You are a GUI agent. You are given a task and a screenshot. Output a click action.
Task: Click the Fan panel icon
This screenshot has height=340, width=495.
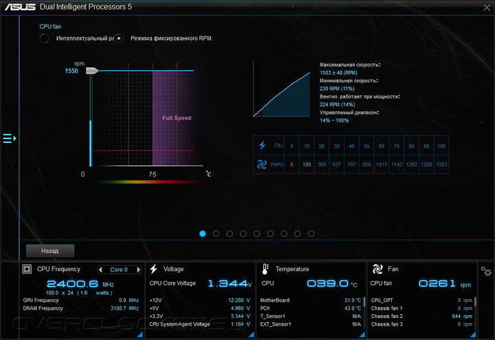coord(377,269)
